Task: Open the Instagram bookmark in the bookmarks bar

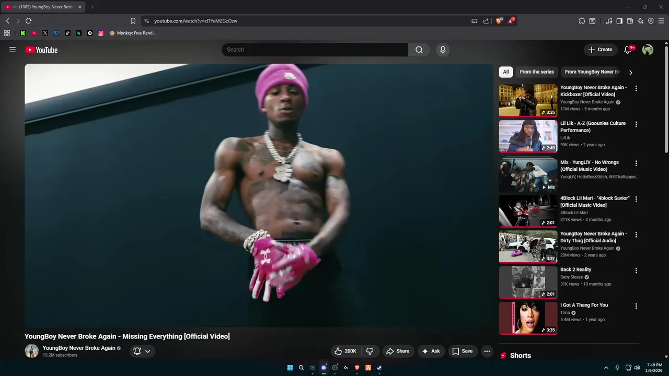Action: (x=101, y=33)
